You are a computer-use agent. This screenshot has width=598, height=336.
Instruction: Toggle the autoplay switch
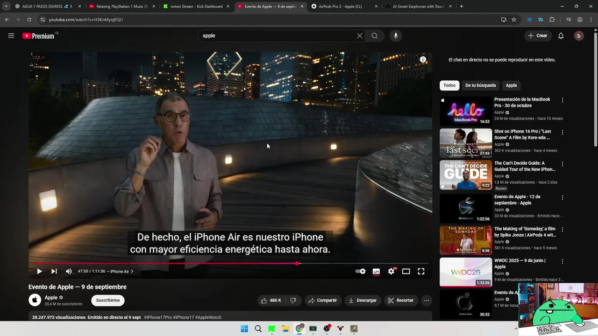tap(360, 271)
